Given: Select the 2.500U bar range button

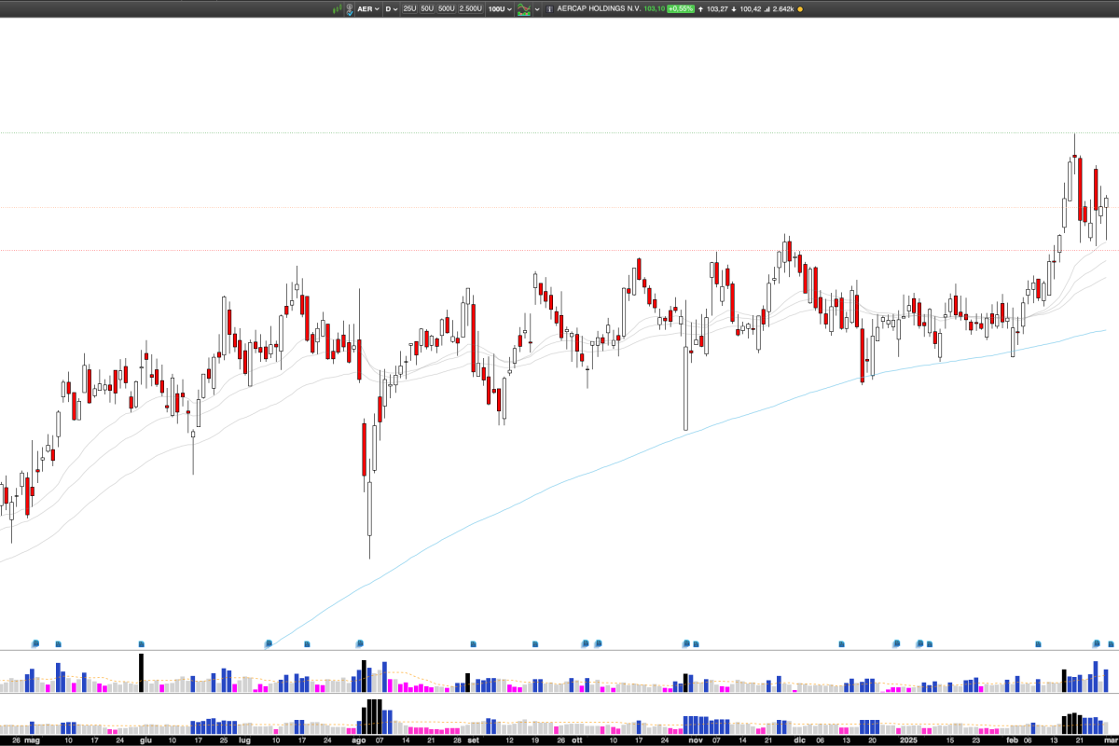Looking at the screenshot, I should [x=471, y=8].
